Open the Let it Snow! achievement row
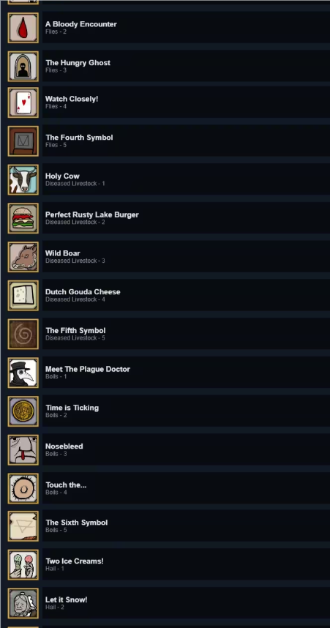The height and width of the screenshot is (628, 330). [168, 603]
